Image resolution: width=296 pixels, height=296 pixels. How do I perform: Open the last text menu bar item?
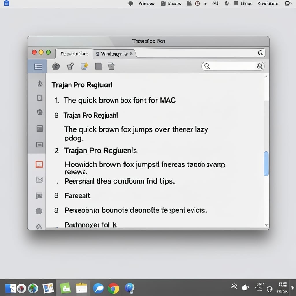[267, 3]
